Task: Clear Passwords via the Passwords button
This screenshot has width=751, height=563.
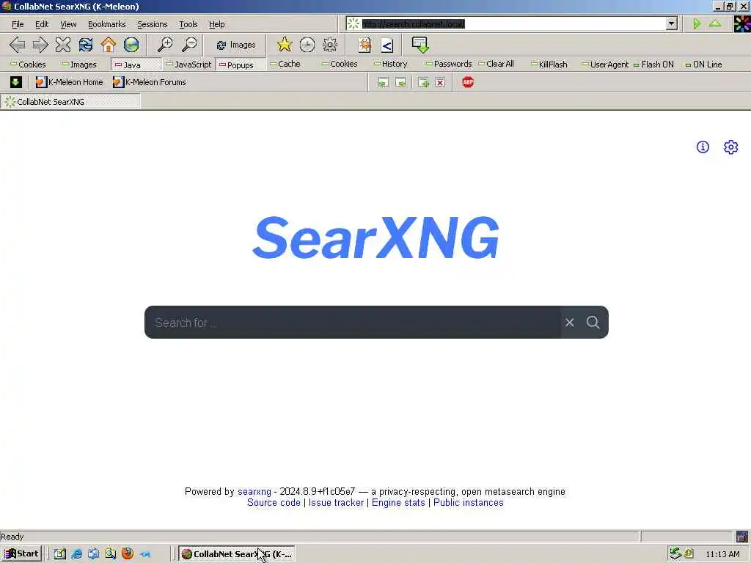Action: [x=449, y=64]
